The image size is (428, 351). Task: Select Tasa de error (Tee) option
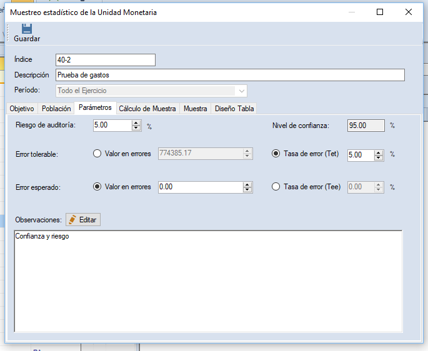[276, 187]
